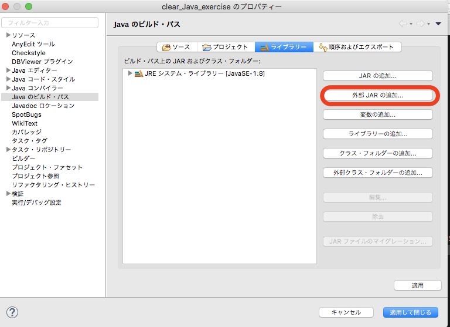Select SpotBugs in the sidebar

[x=27, y=114]
